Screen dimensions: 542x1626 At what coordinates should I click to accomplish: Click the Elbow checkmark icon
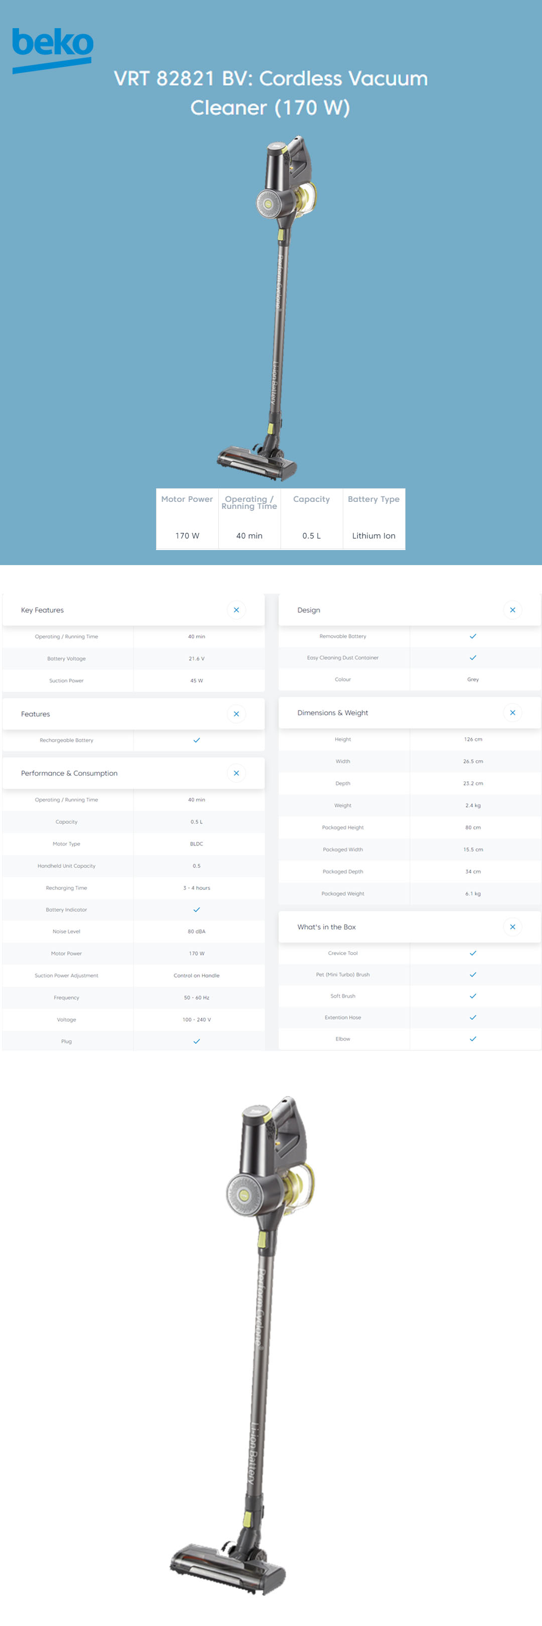point(473,1039)
